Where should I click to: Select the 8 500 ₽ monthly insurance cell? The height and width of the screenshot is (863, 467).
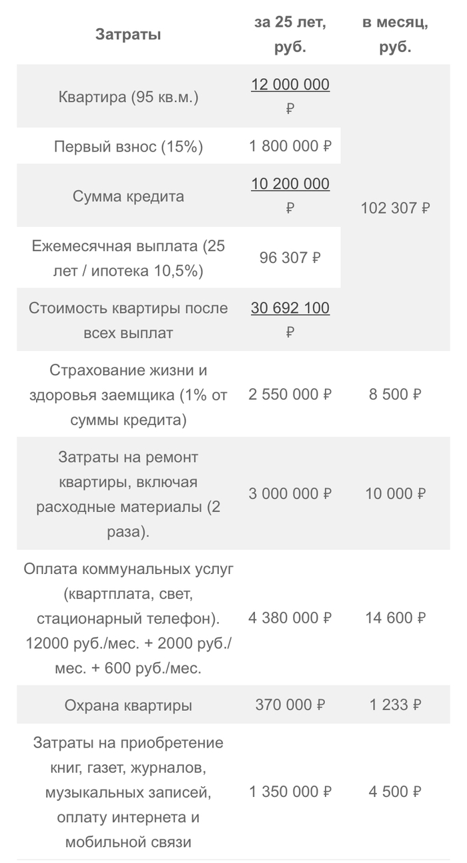coord(396,394)
